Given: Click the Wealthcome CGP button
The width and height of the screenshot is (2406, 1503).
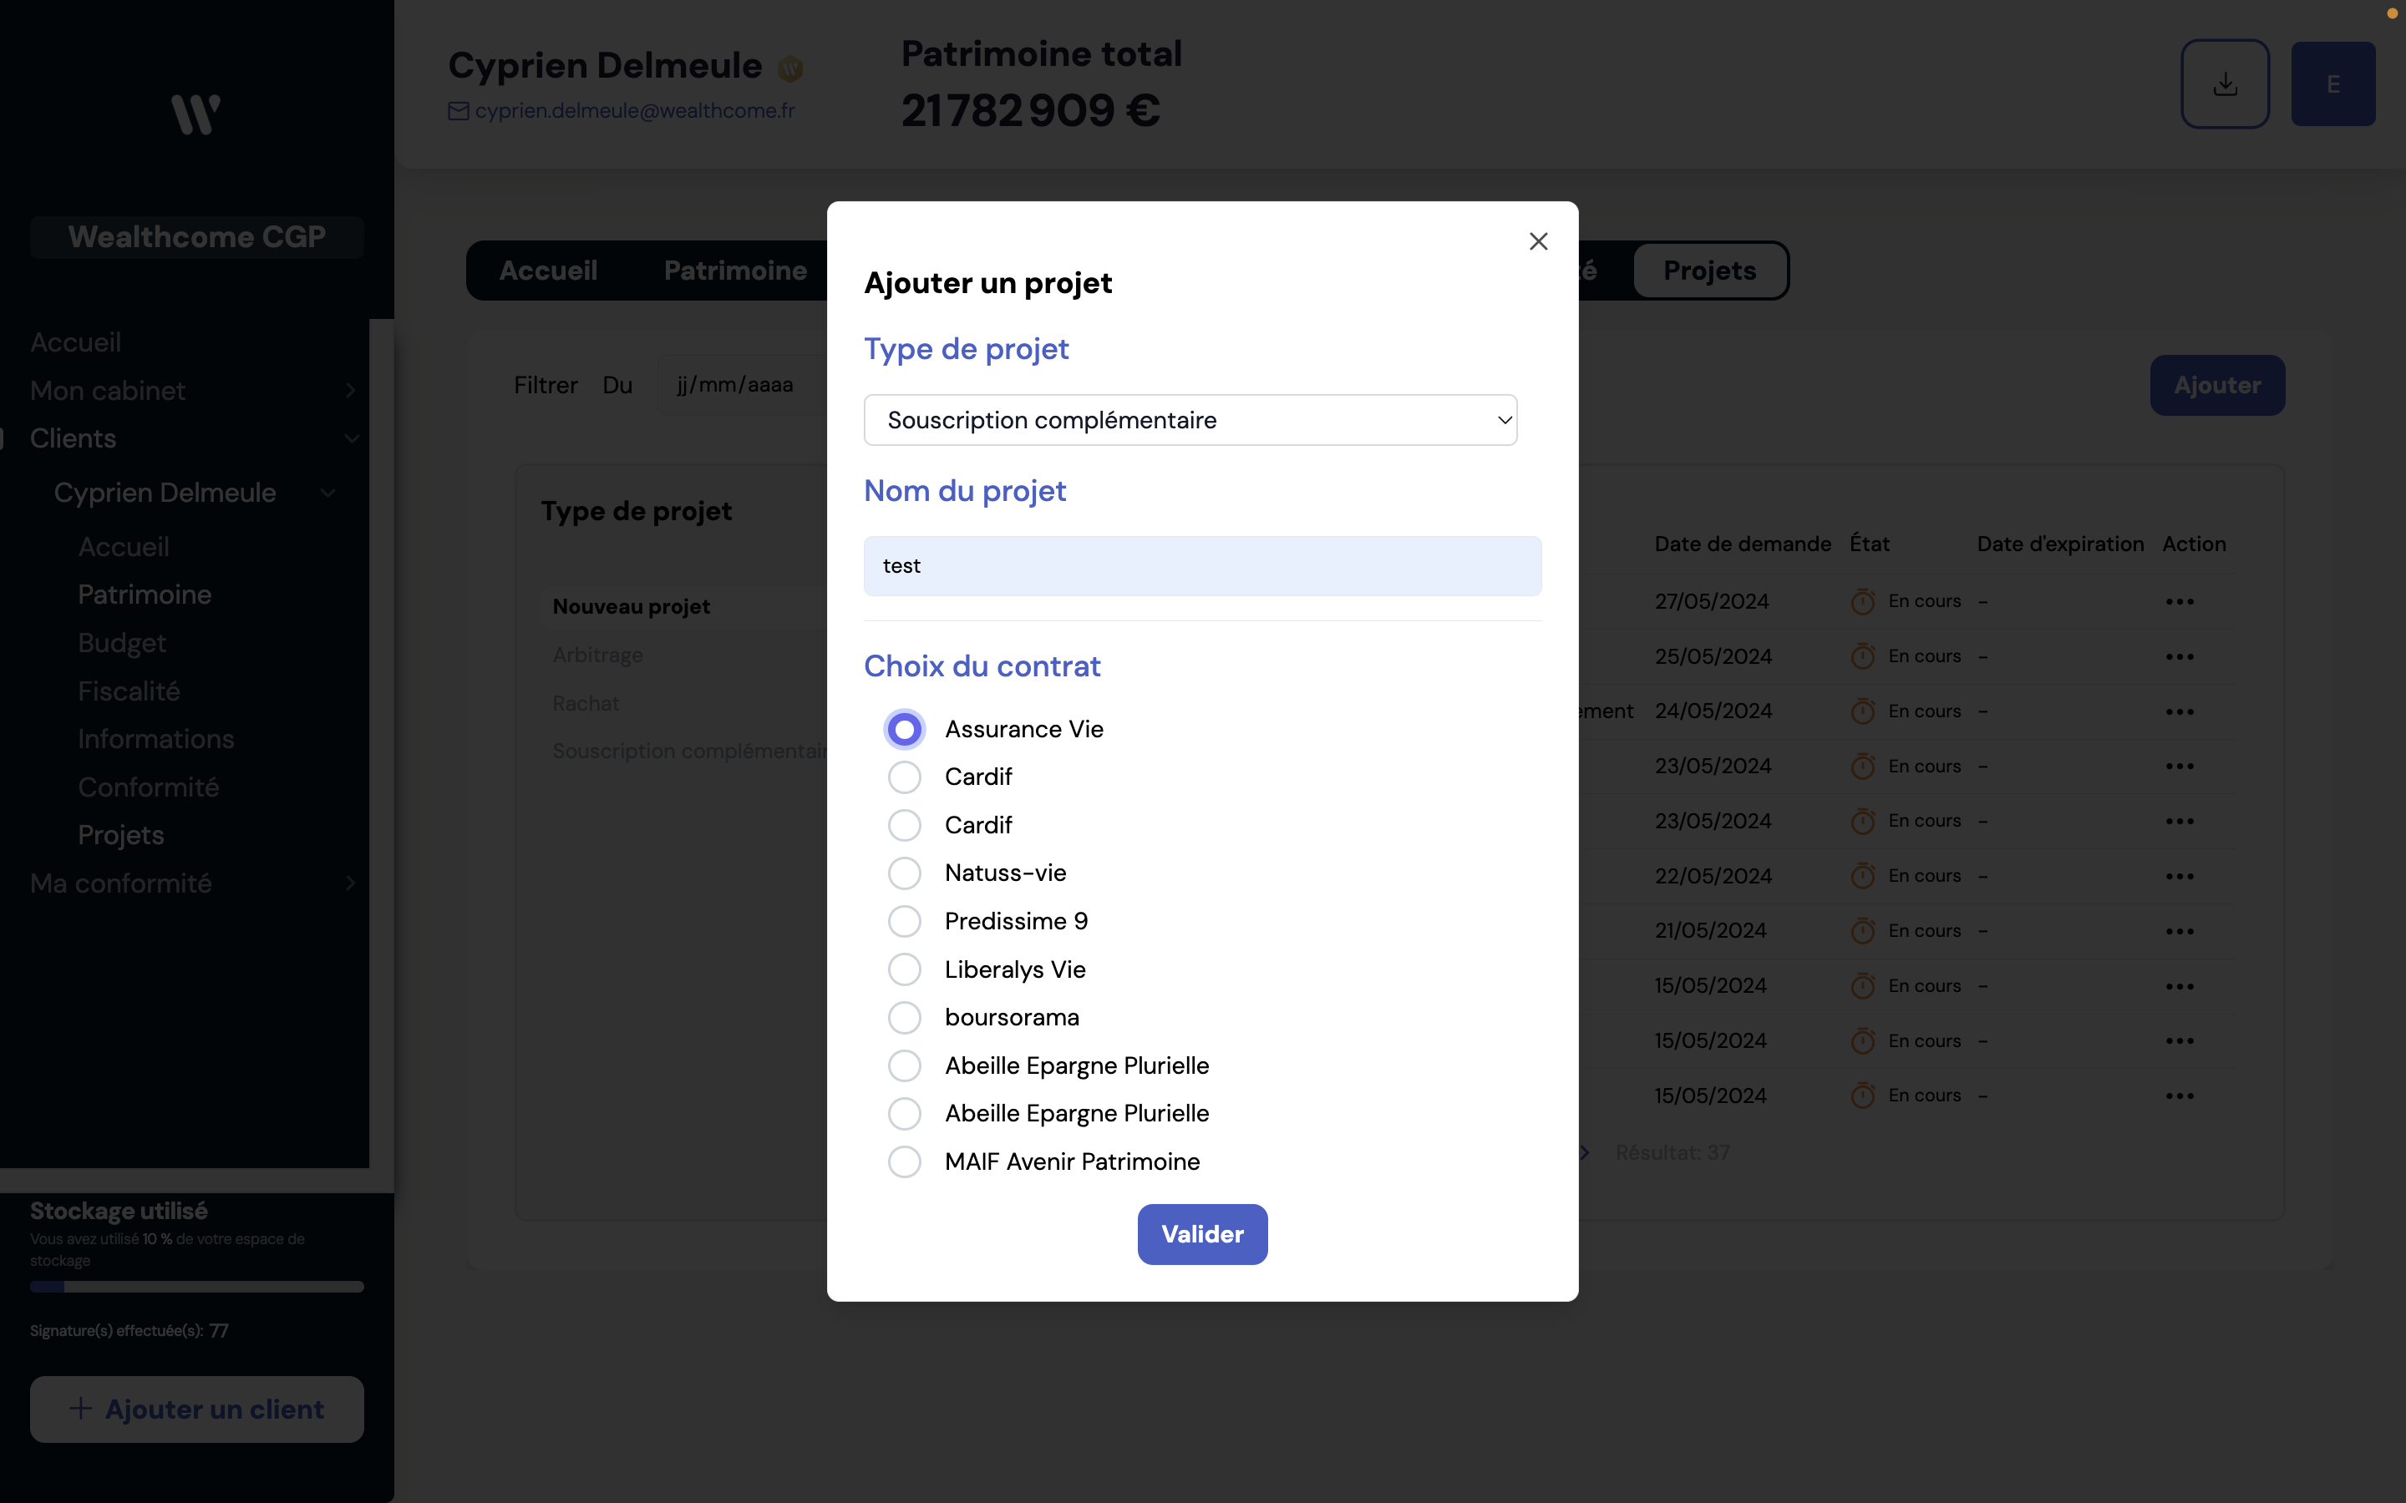Looking at the screenshot, I should point(197,236).
